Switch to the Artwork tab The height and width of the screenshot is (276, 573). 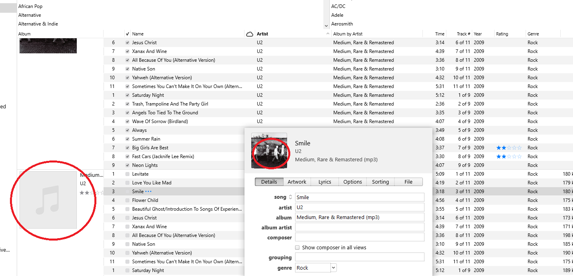click(297, 182)
